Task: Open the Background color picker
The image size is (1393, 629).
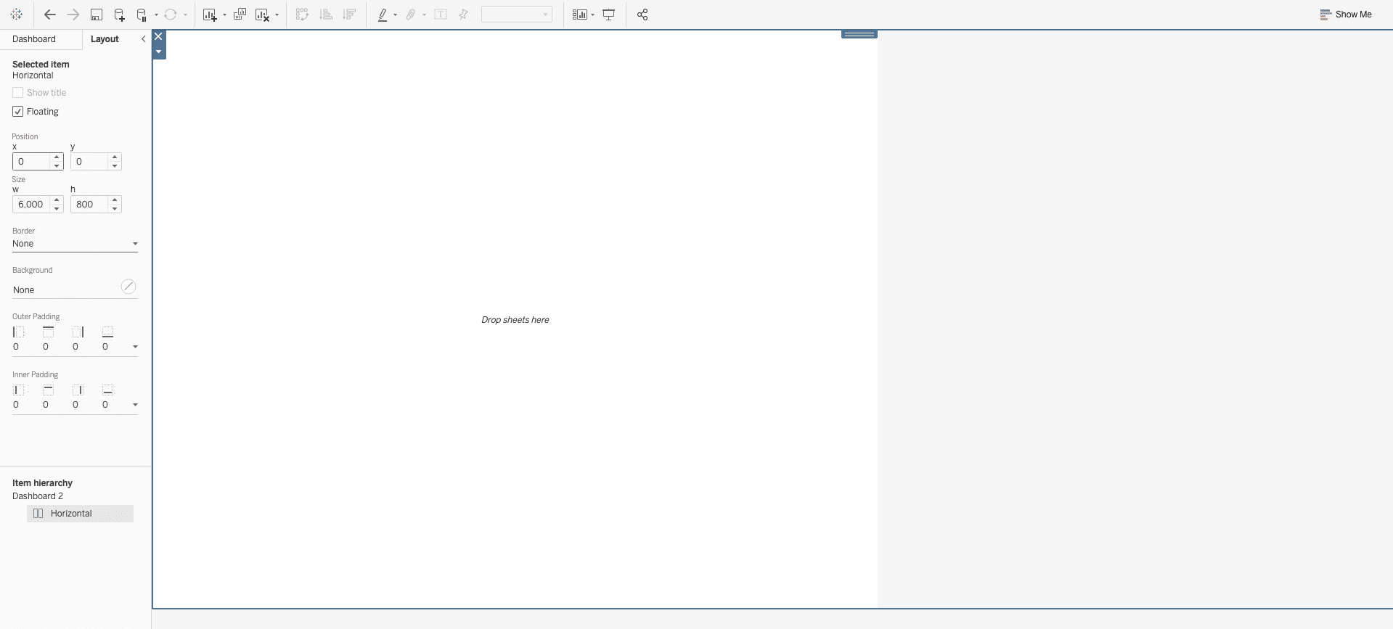Action: 128,287
